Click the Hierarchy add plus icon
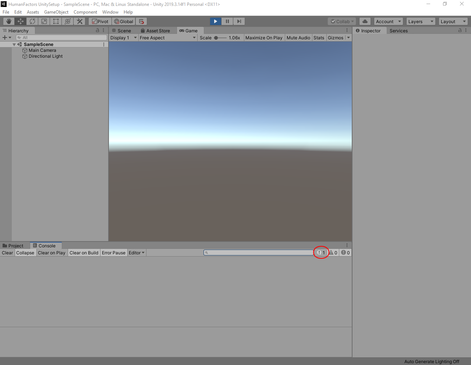 coord(5,37)
